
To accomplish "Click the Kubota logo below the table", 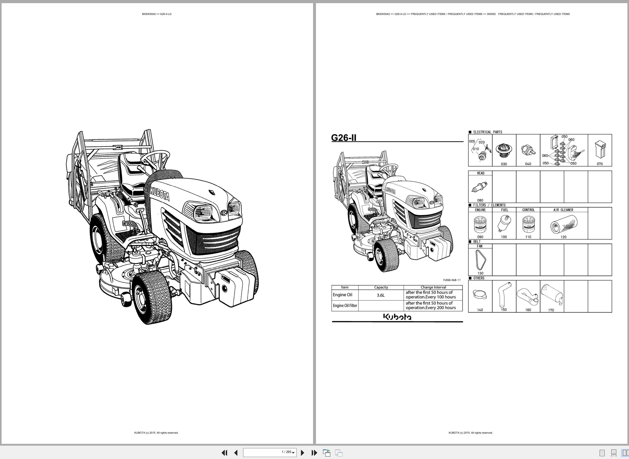I will click(x=397, y=317).
